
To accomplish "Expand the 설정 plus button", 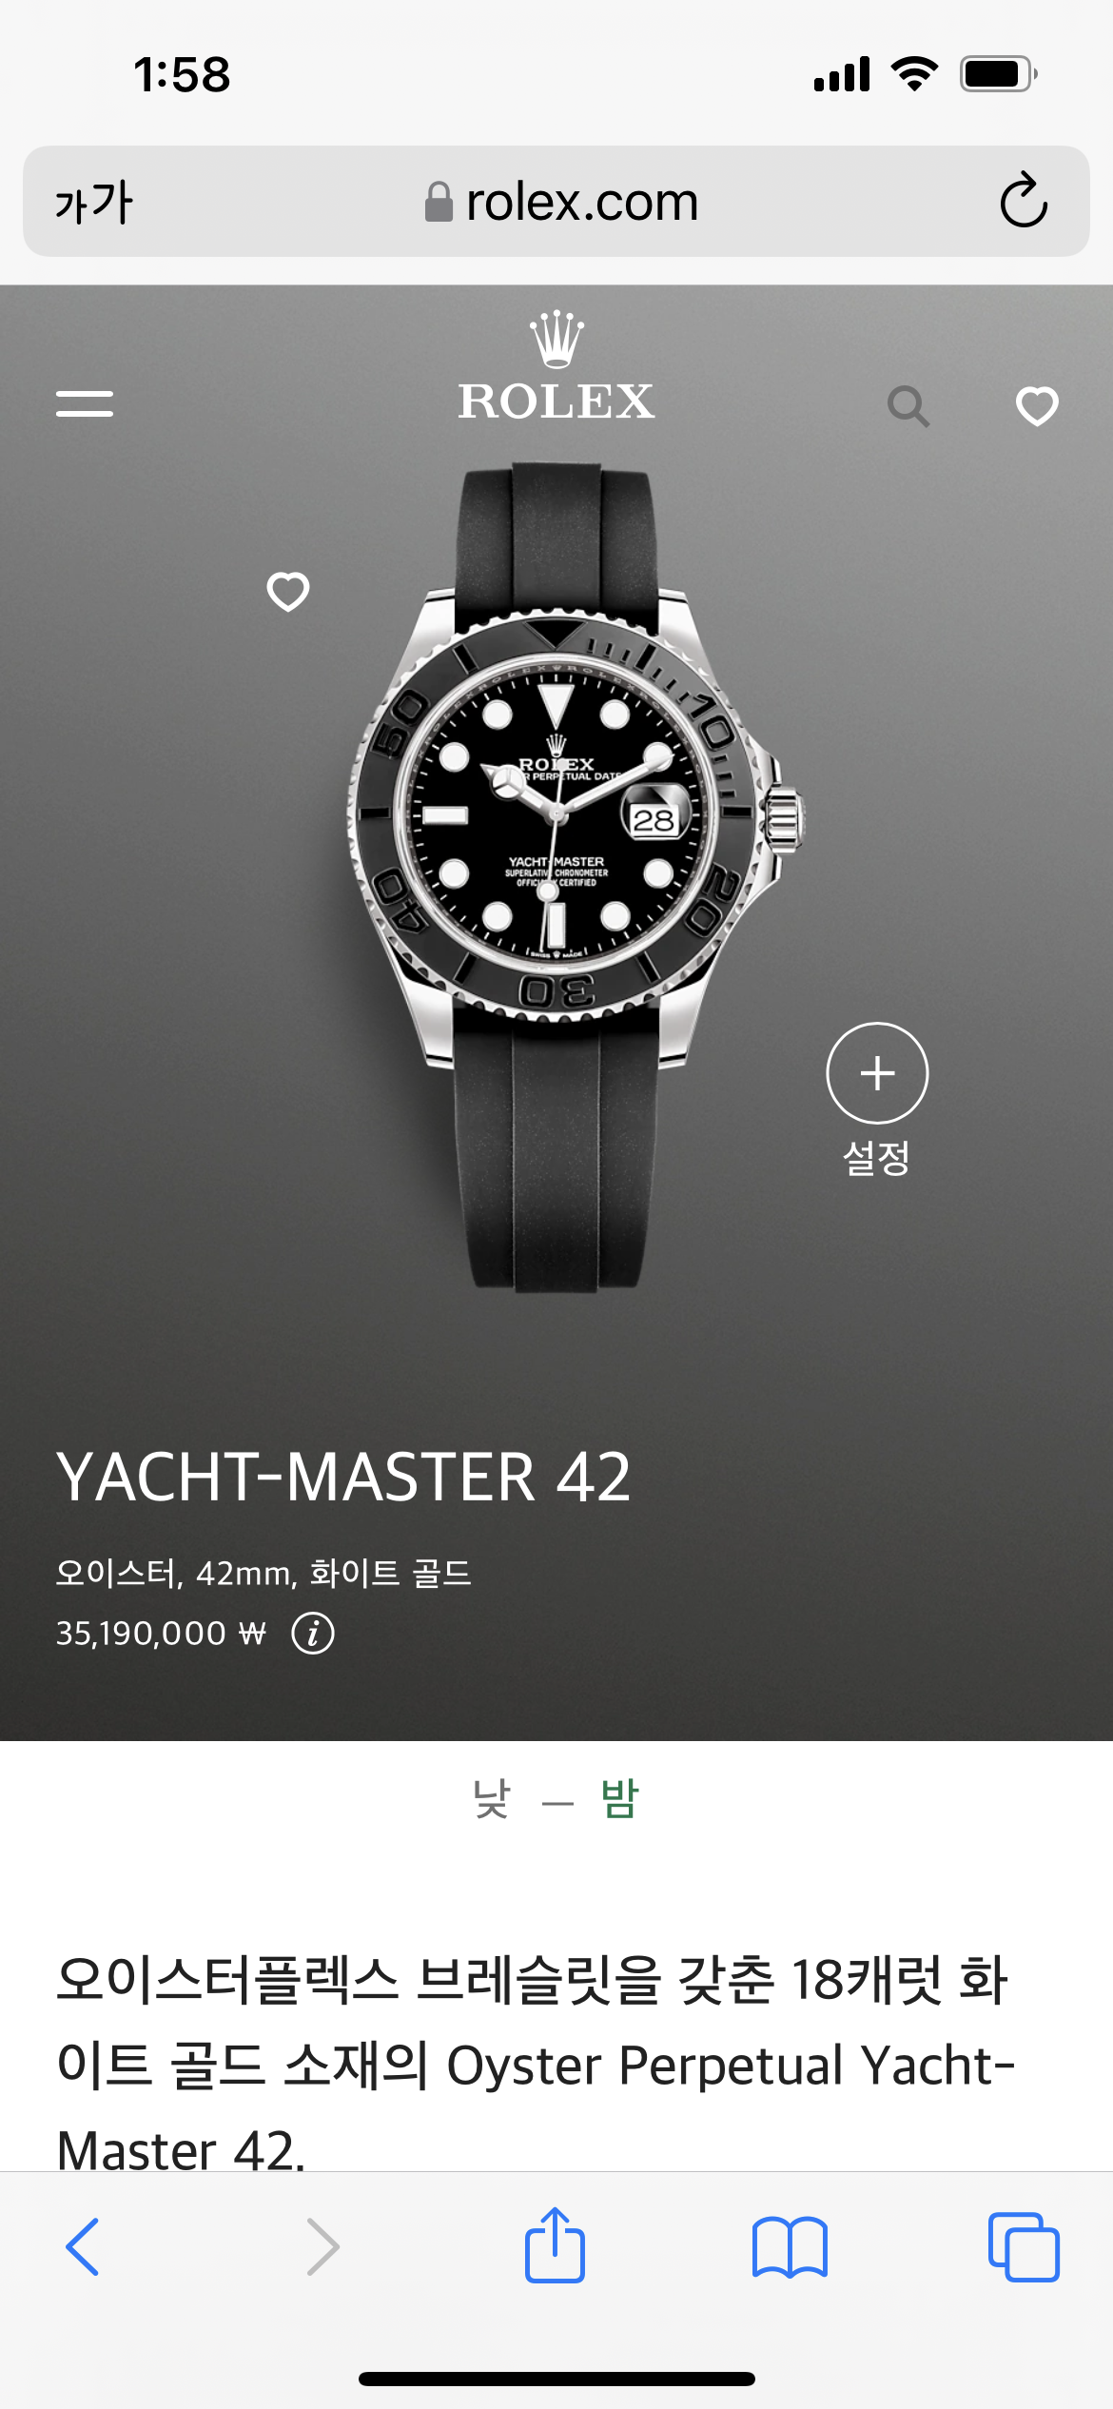I will point(877,1073).
